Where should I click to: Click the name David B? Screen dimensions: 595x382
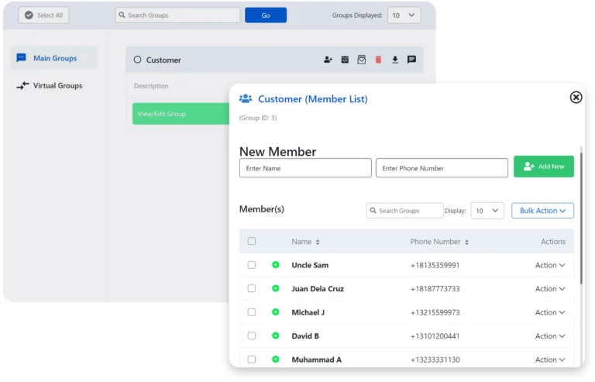click(x=305, y=336)
